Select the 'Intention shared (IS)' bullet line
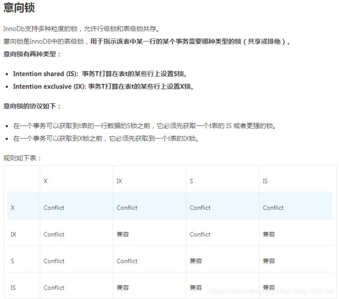The image size is (339, 299). (x=100, y=74)
